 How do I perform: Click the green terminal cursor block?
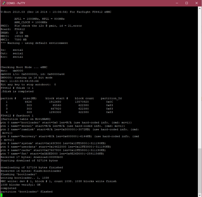tap(1, 195)
